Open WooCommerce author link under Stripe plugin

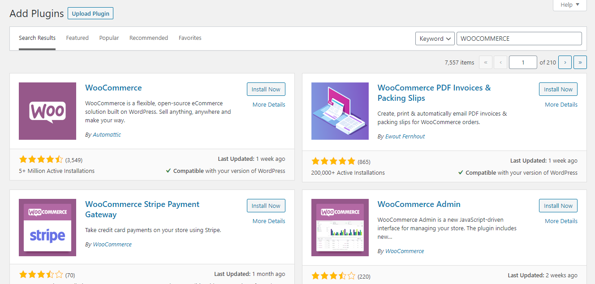coord(112,244)
